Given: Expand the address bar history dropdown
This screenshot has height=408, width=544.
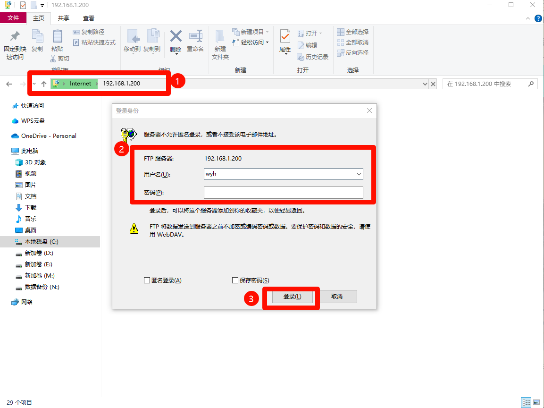Looking at the screenshot, I should [x=425, y=84].
